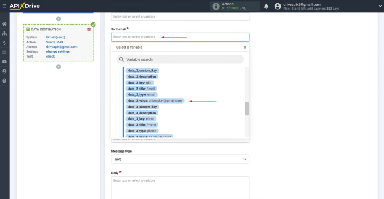The image size is (384, 199).
Task: Click the Variable search box
Action: click(180, 59)
